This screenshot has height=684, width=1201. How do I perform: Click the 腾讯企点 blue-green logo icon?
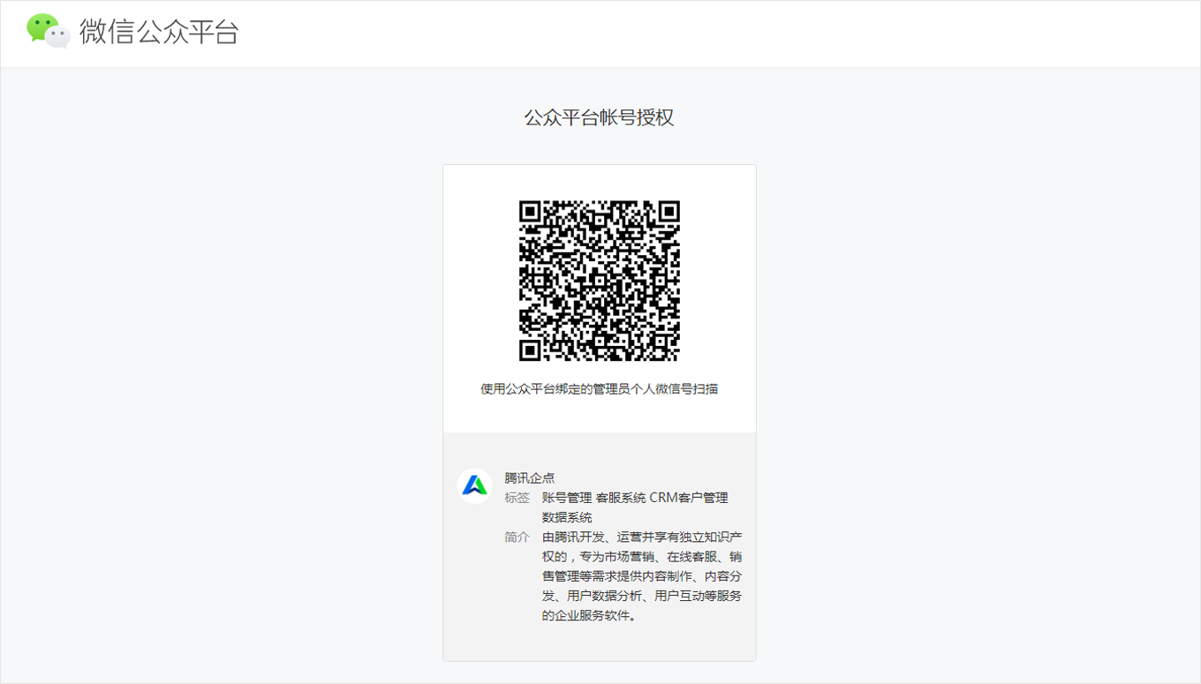tap(475, 486)
